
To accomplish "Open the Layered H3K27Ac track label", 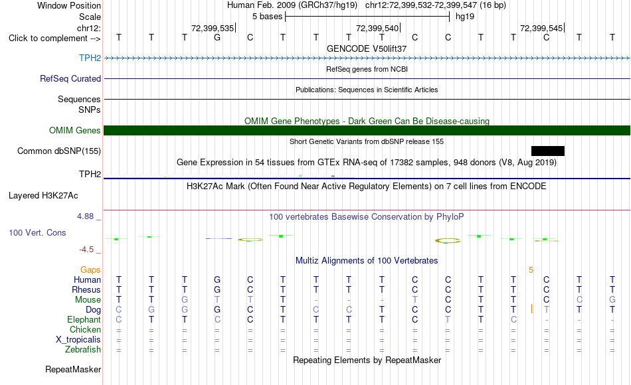I will [43, 196].
